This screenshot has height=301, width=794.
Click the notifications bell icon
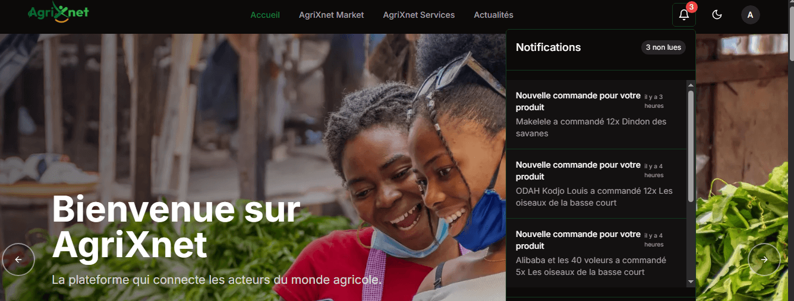tap(683, 15)
